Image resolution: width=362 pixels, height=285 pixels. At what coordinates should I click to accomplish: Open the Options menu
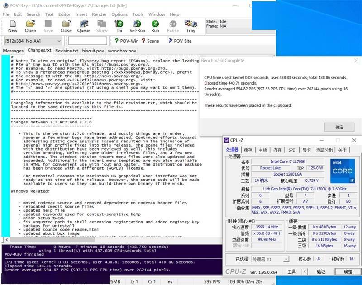click(119, 14)
